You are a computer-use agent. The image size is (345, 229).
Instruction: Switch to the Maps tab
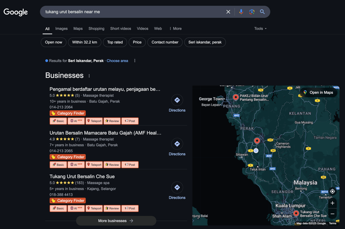[x=78, y=28]
